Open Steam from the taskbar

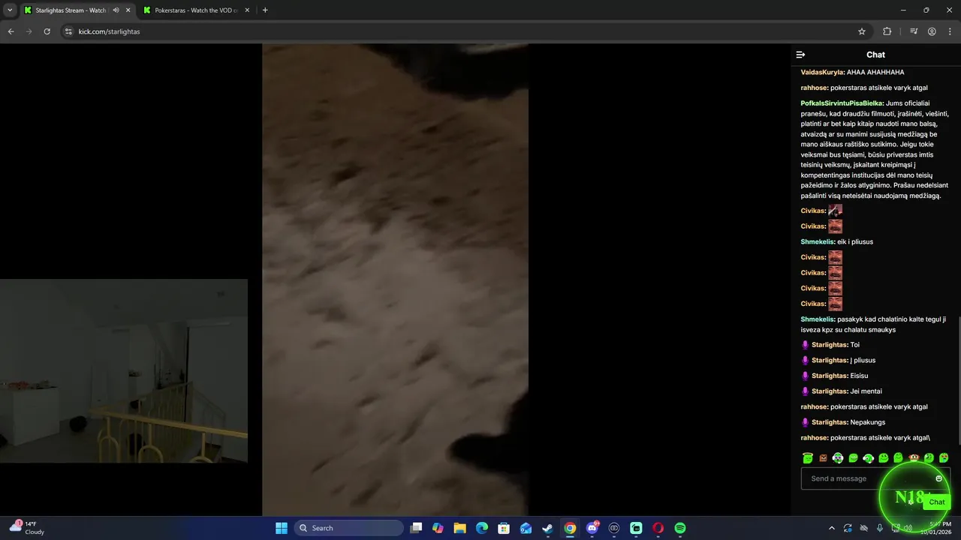pos(548,528)
